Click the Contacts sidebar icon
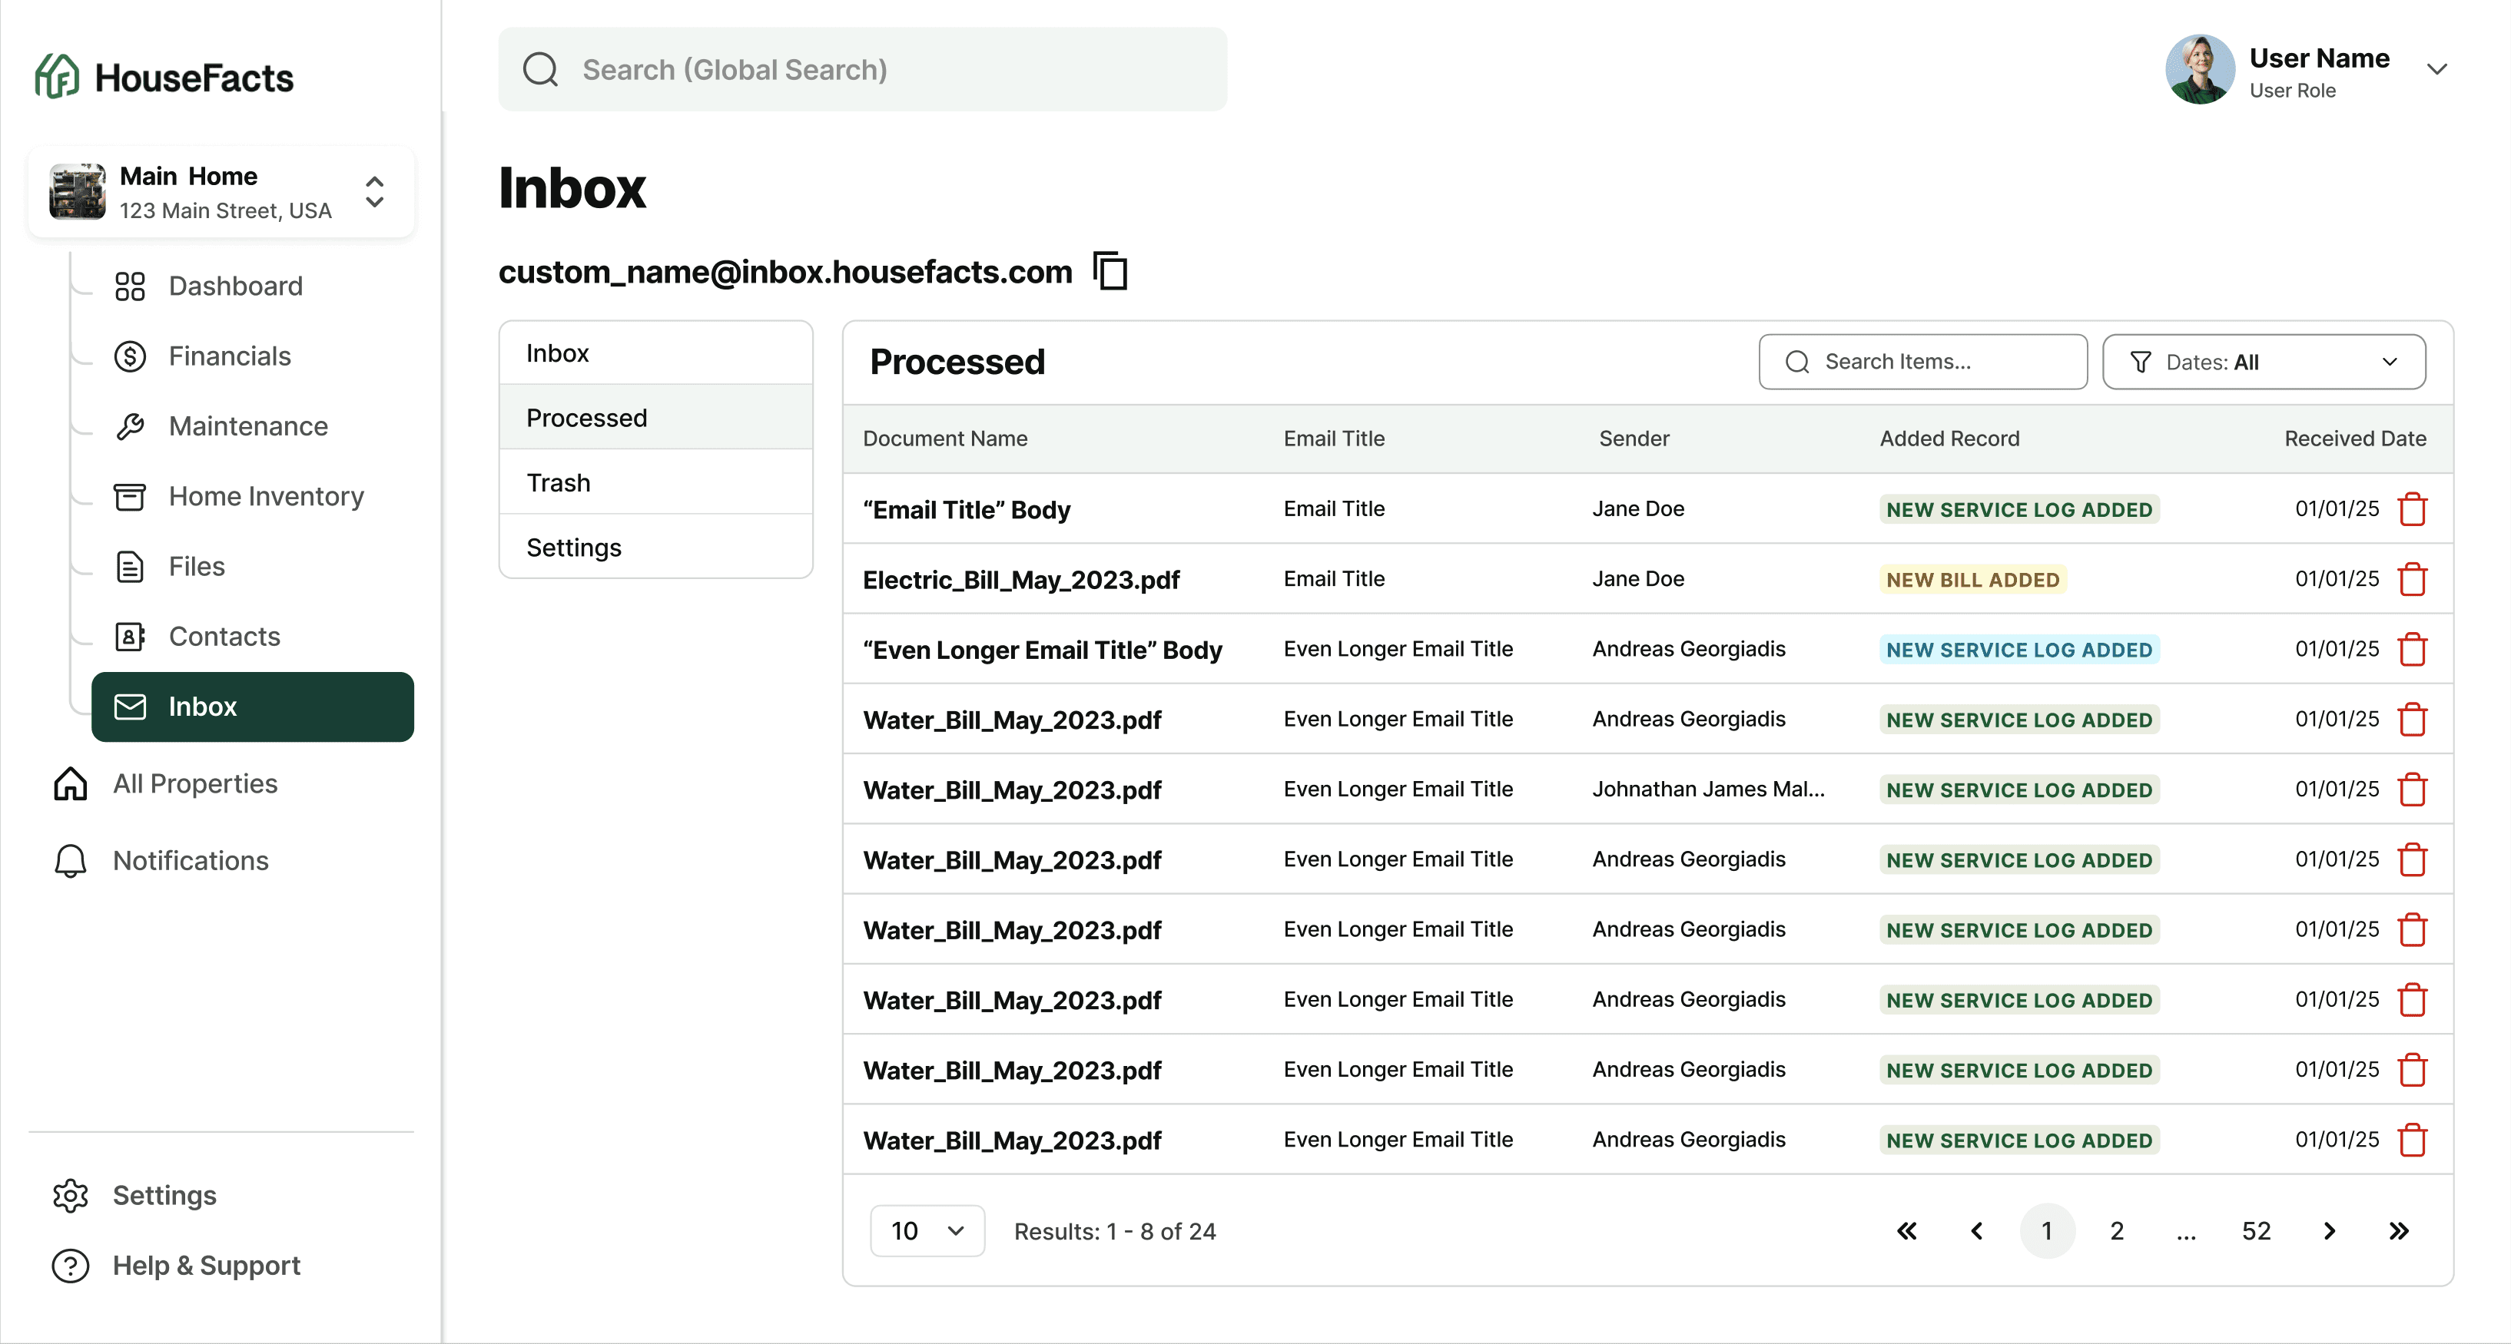Image resolution: width=2511 pixels, height=1344 pixels. pyautogui.click(x=131, y=637)
